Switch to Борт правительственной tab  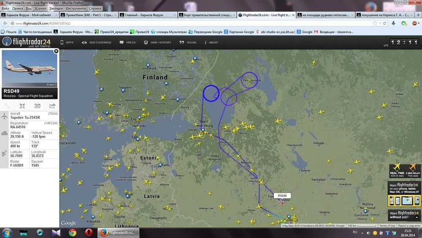[x=207, y=15]
